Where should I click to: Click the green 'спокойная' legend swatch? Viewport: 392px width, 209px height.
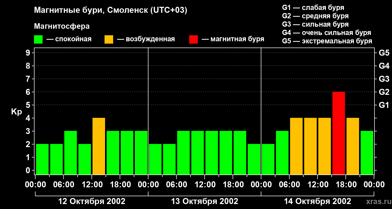(x=38, y=39)
